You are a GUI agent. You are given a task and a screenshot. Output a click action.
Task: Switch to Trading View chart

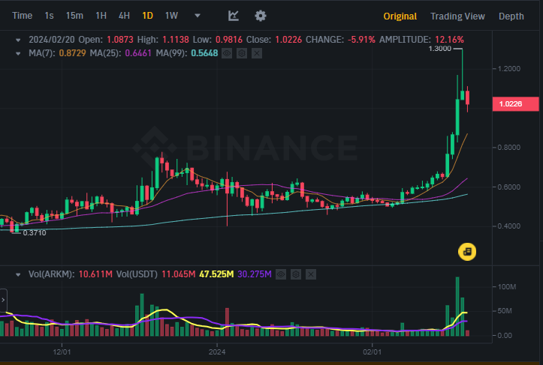[x=457, y=16]
